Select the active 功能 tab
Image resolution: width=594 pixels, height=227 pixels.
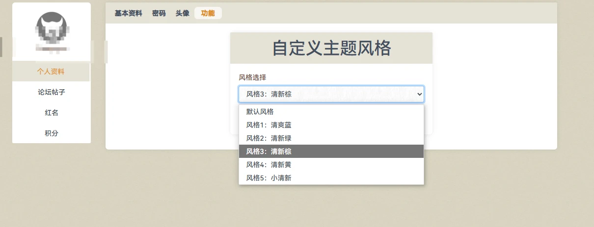click(x=208, y=13)
